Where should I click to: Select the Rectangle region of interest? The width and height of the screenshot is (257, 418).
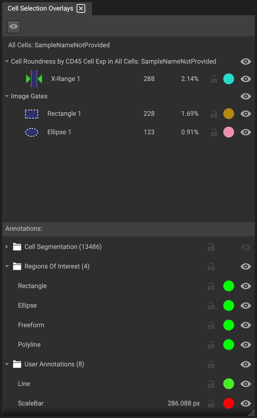click(128, 286)
